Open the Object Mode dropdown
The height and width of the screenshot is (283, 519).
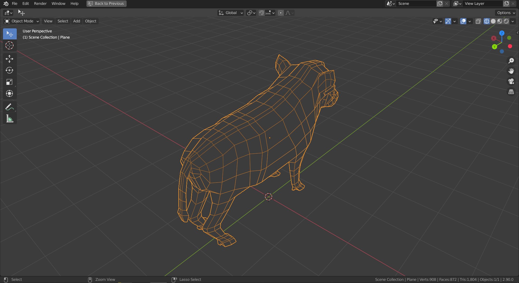click(x=22, y=21)
